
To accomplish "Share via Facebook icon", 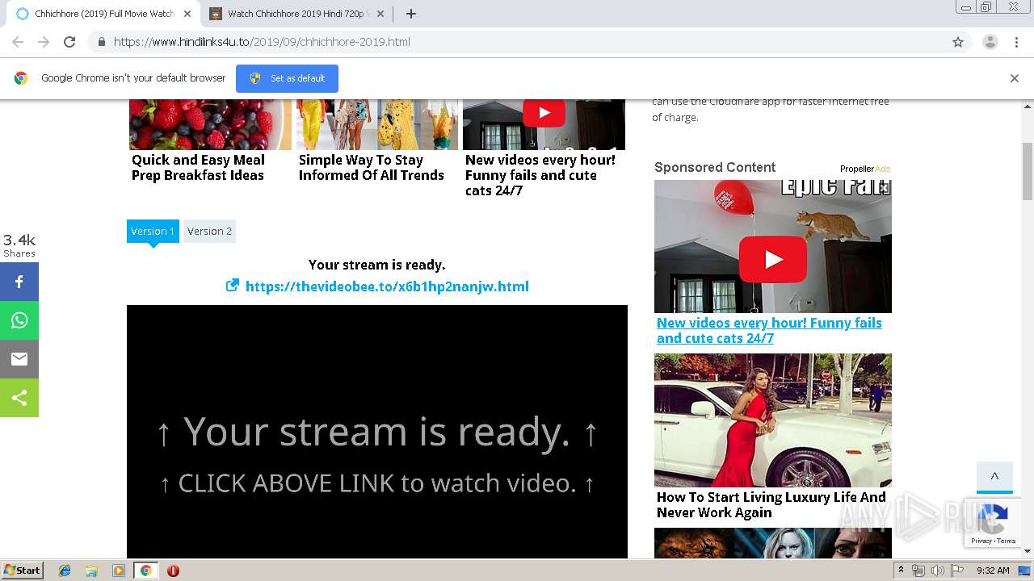I will 19,282.
